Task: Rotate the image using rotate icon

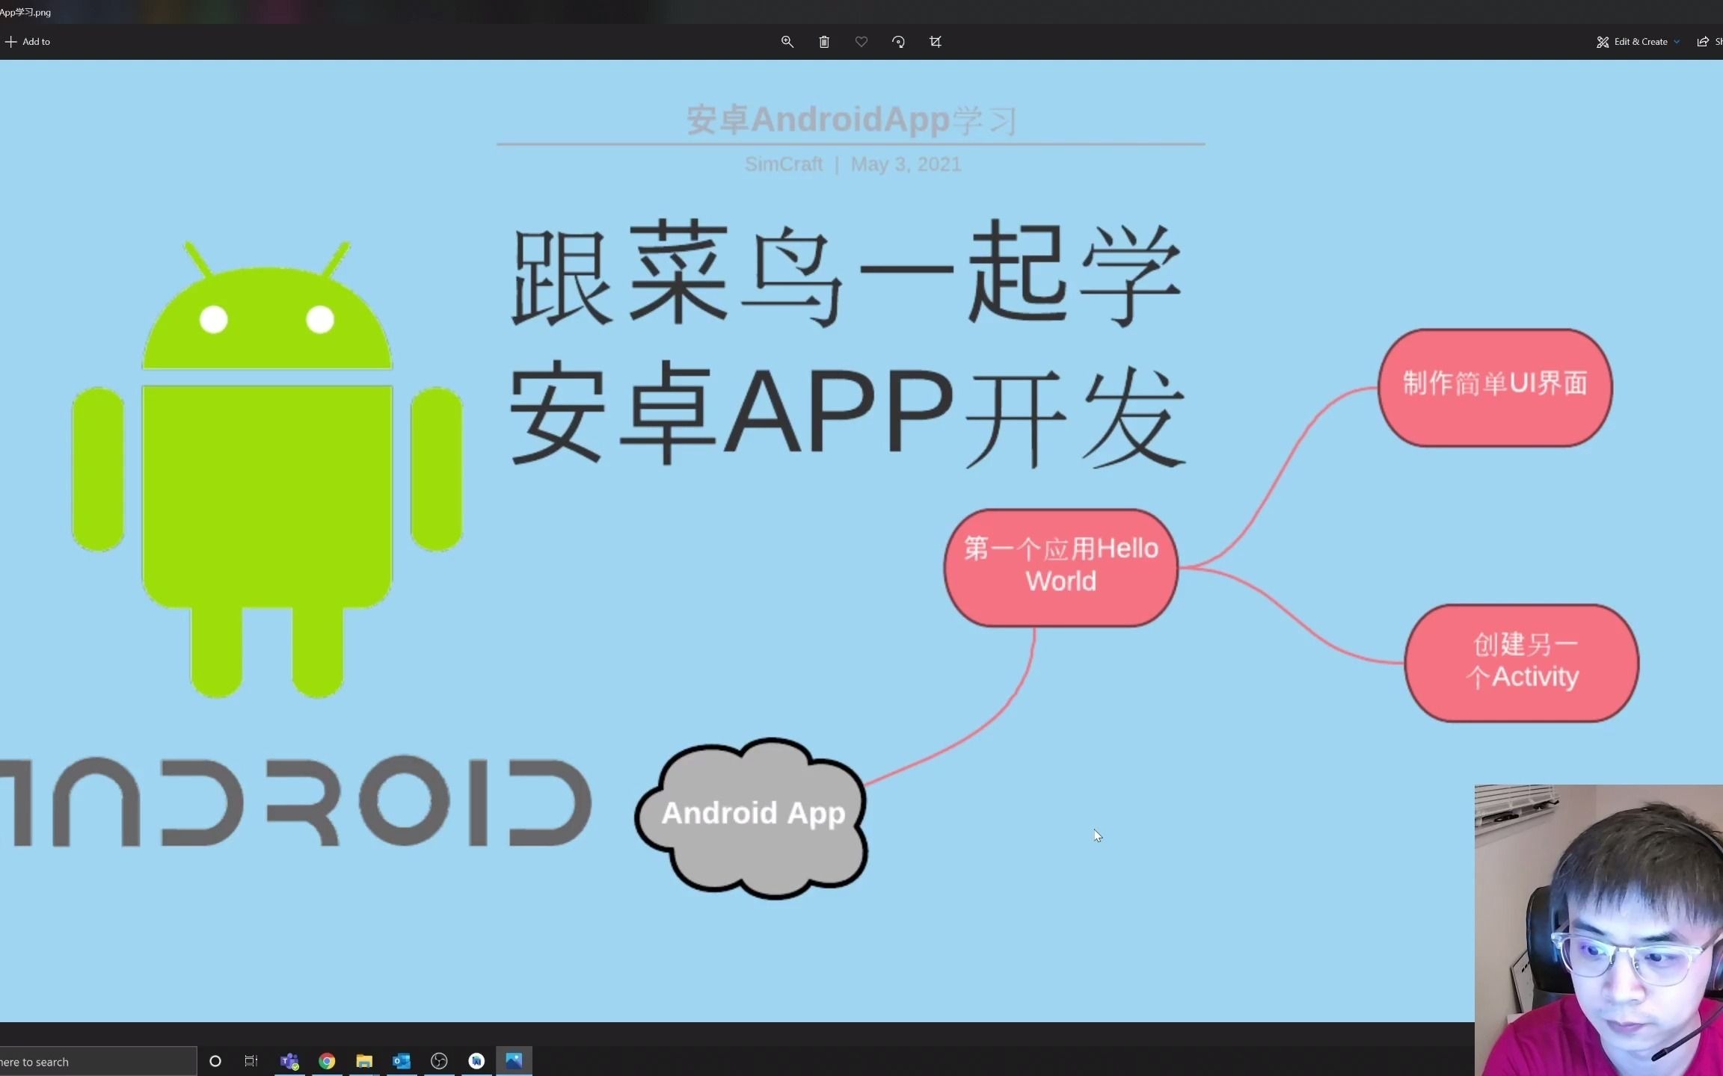Action: click(898, 42)
